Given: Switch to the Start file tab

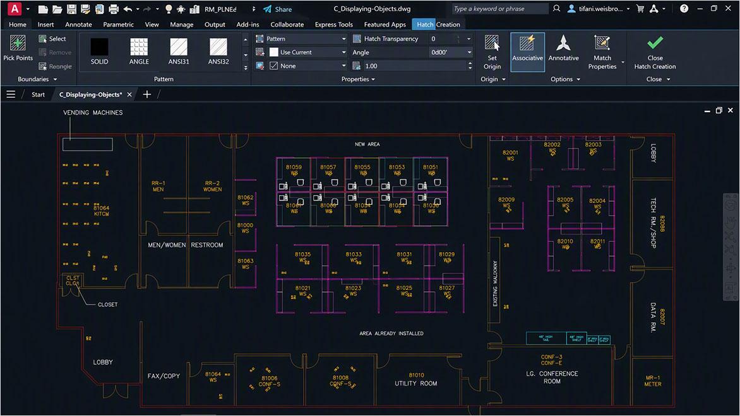Looking at the screenshot, I should tap(39, 95).
